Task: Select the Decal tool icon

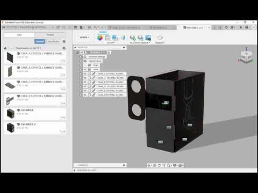Action: (115, 38)
